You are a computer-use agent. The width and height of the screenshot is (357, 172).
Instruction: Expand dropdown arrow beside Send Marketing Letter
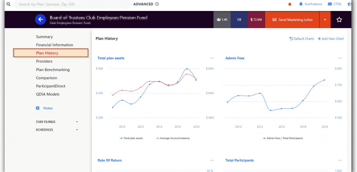coord(325,20)
